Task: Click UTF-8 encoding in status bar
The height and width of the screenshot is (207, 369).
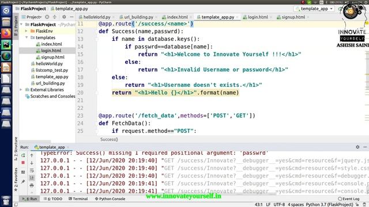Action: tap(279, 205)
